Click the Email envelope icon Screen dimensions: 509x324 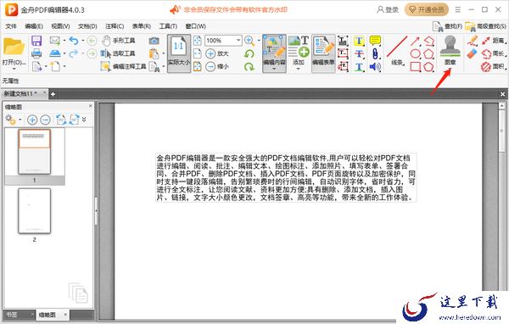pyautogui.click(x=55, y=41)
